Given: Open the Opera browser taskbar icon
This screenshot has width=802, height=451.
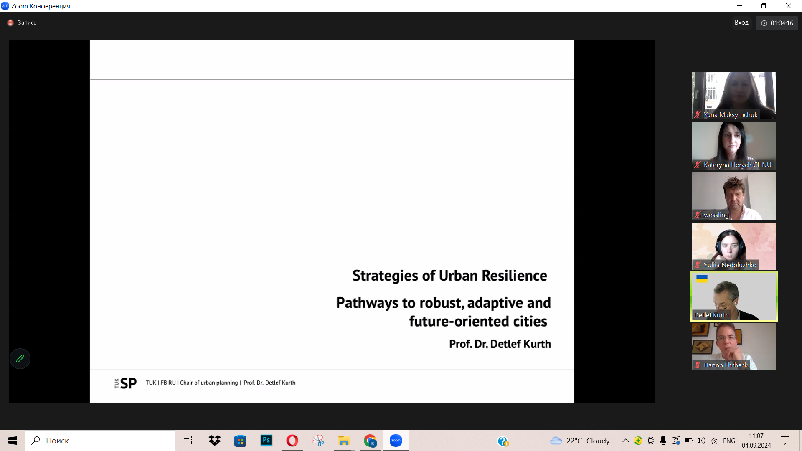Looking at the screenshot, I should 292,441.
